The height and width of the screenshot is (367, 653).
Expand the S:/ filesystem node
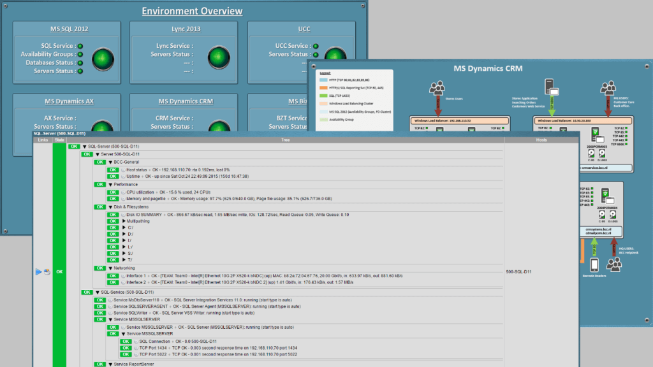click(x=124, y=254)
